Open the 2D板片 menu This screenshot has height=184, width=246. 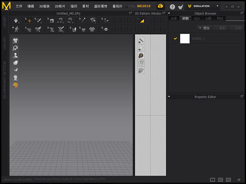[x=60, y=6]
